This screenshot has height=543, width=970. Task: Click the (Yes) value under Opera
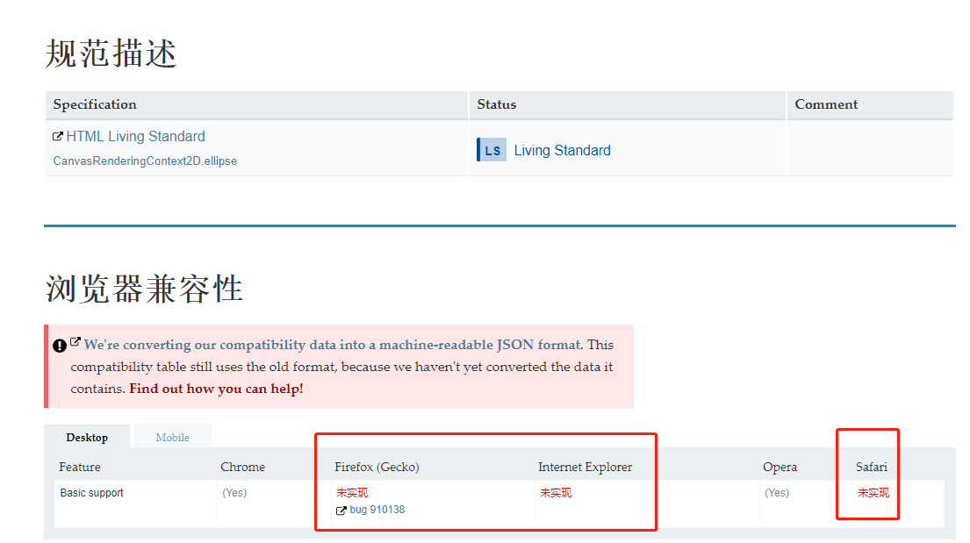(x=777, y=493)
